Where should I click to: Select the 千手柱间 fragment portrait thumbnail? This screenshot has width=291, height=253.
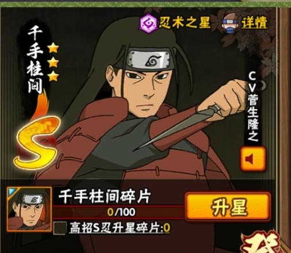(29, 209)
